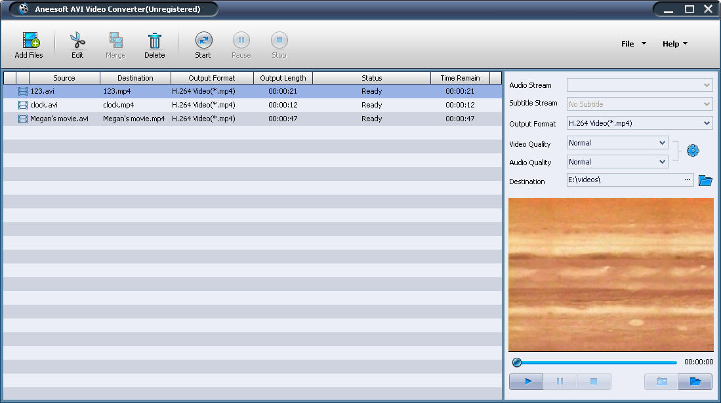Click film icon of Megan's movie.avi
This screenshot has height=403, width=721.
22,119
